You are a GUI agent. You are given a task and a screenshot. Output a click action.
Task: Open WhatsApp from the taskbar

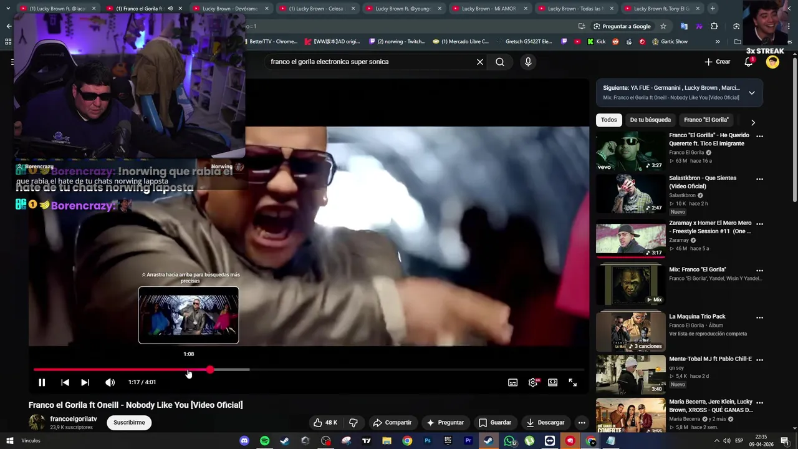pyautogui.click(x=509, y=441)
